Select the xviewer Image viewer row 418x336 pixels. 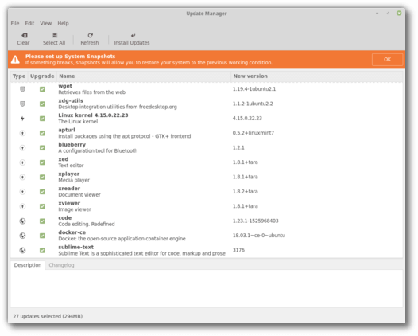click(x=207, y=206)
